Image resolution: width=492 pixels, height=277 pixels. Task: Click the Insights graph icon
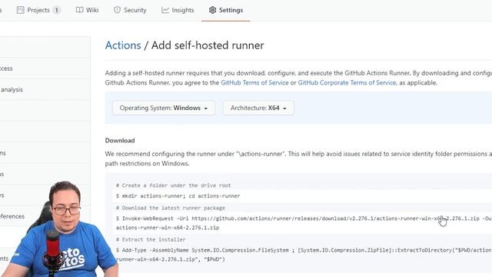(x=165, y=10)
